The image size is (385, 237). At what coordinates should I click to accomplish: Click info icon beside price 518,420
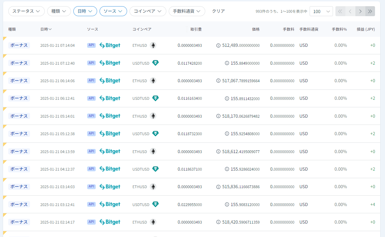218,222
